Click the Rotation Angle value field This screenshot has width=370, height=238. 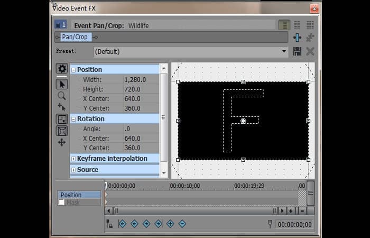point(141,129)
